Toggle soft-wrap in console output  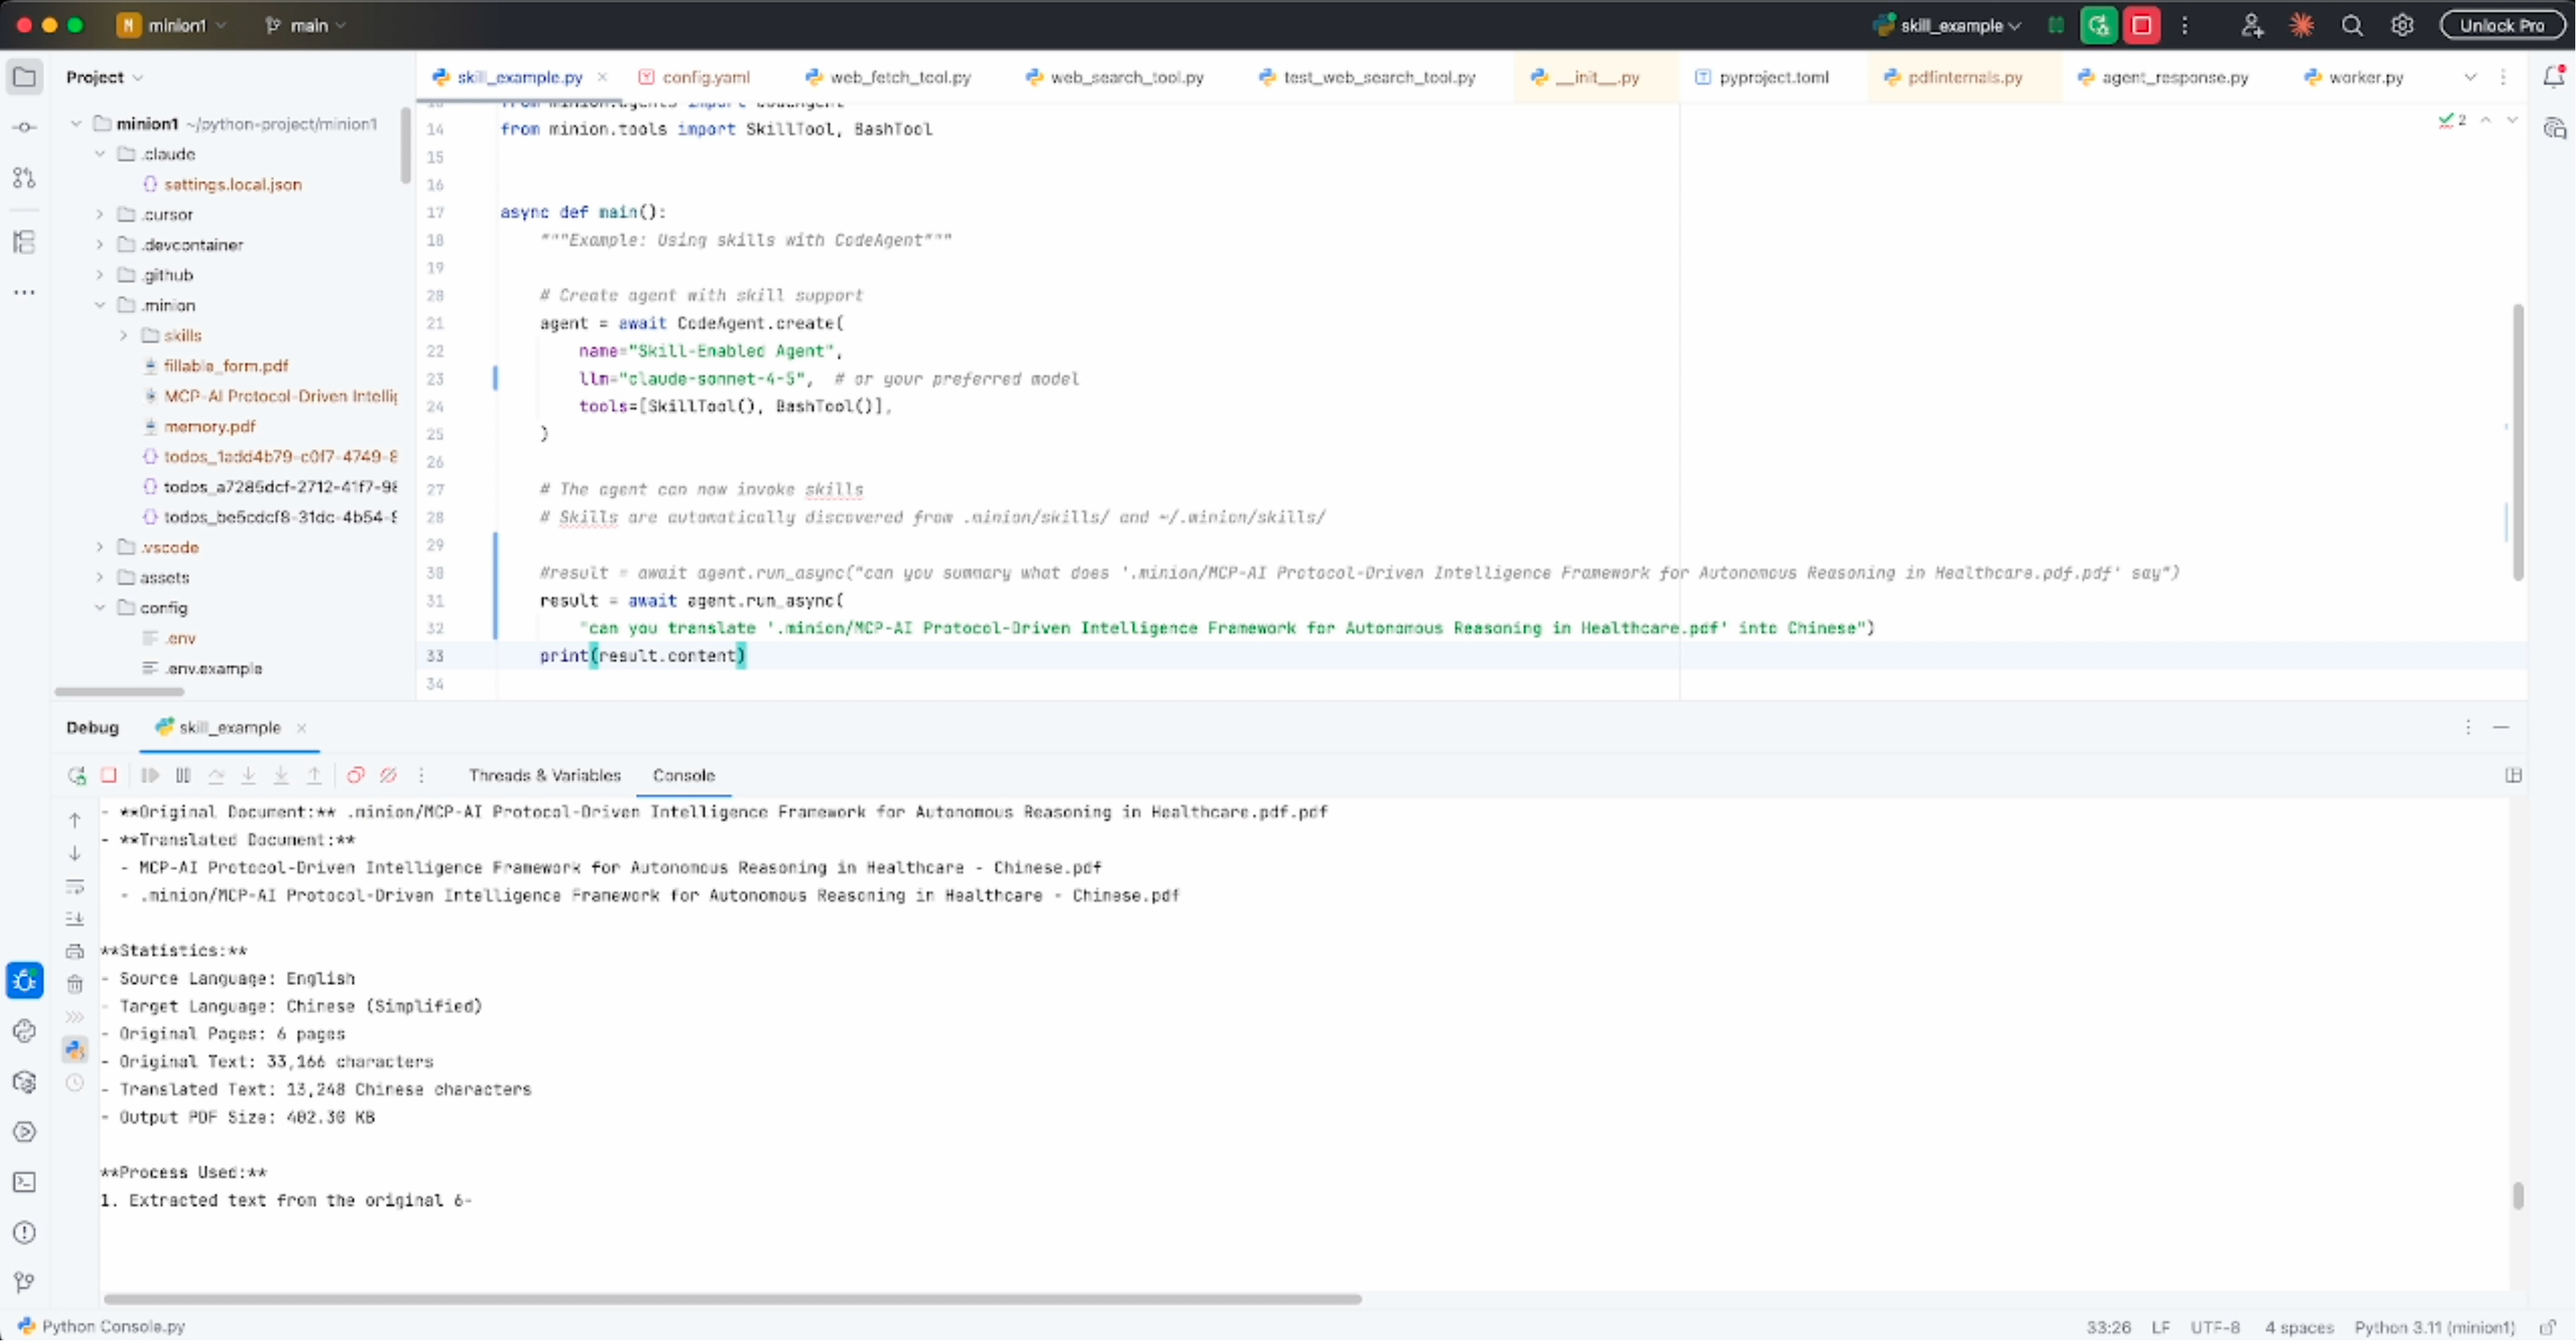tap(75, 887)
